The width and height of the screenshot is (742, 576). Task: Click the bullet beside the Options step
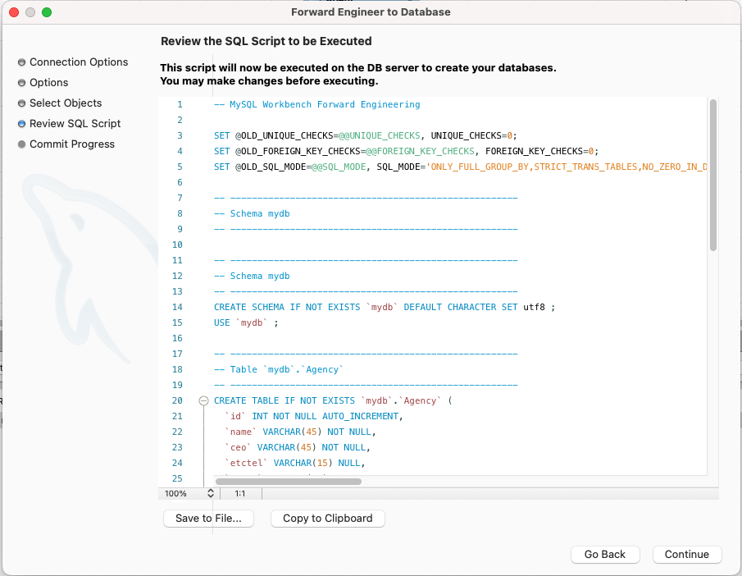[x=21, y=83]
